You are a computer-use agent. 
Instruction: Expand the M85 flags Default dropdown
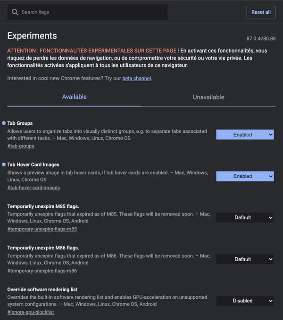coord(245,218)
